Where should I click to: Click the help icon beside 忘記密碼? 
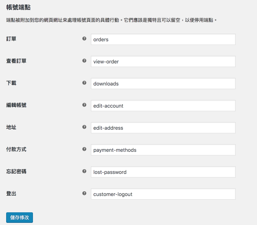point(84,171)
